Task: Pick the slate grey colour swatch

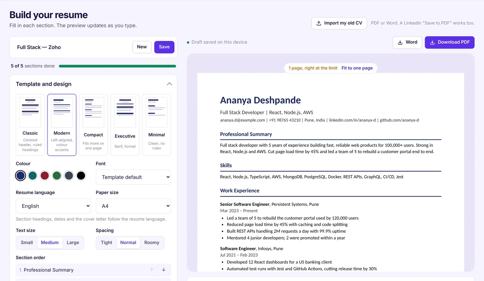Action: pos(69,176)
